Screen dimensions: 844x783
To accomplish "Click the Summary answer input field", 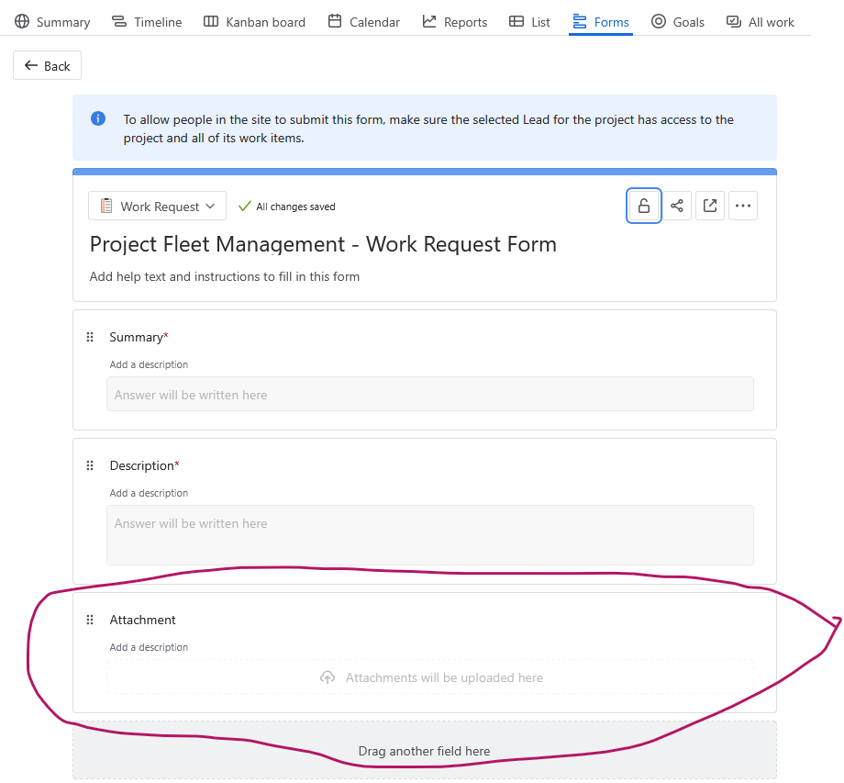I will point(431,394).
